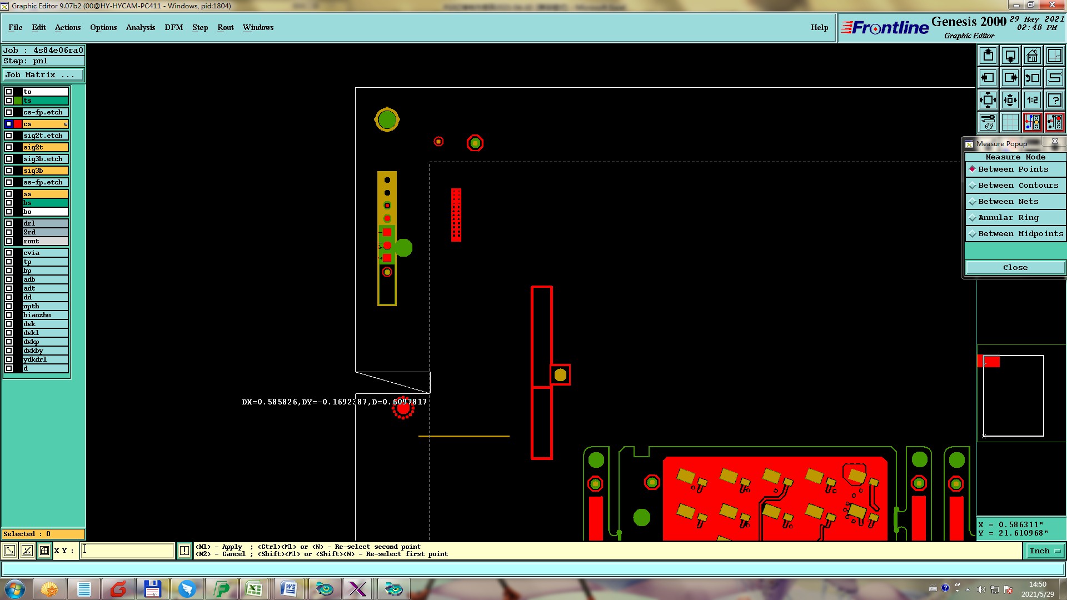Open the Actions menu
This screenshot has width=1067, height=600.
pyautogui.click(x=68, y=27)
